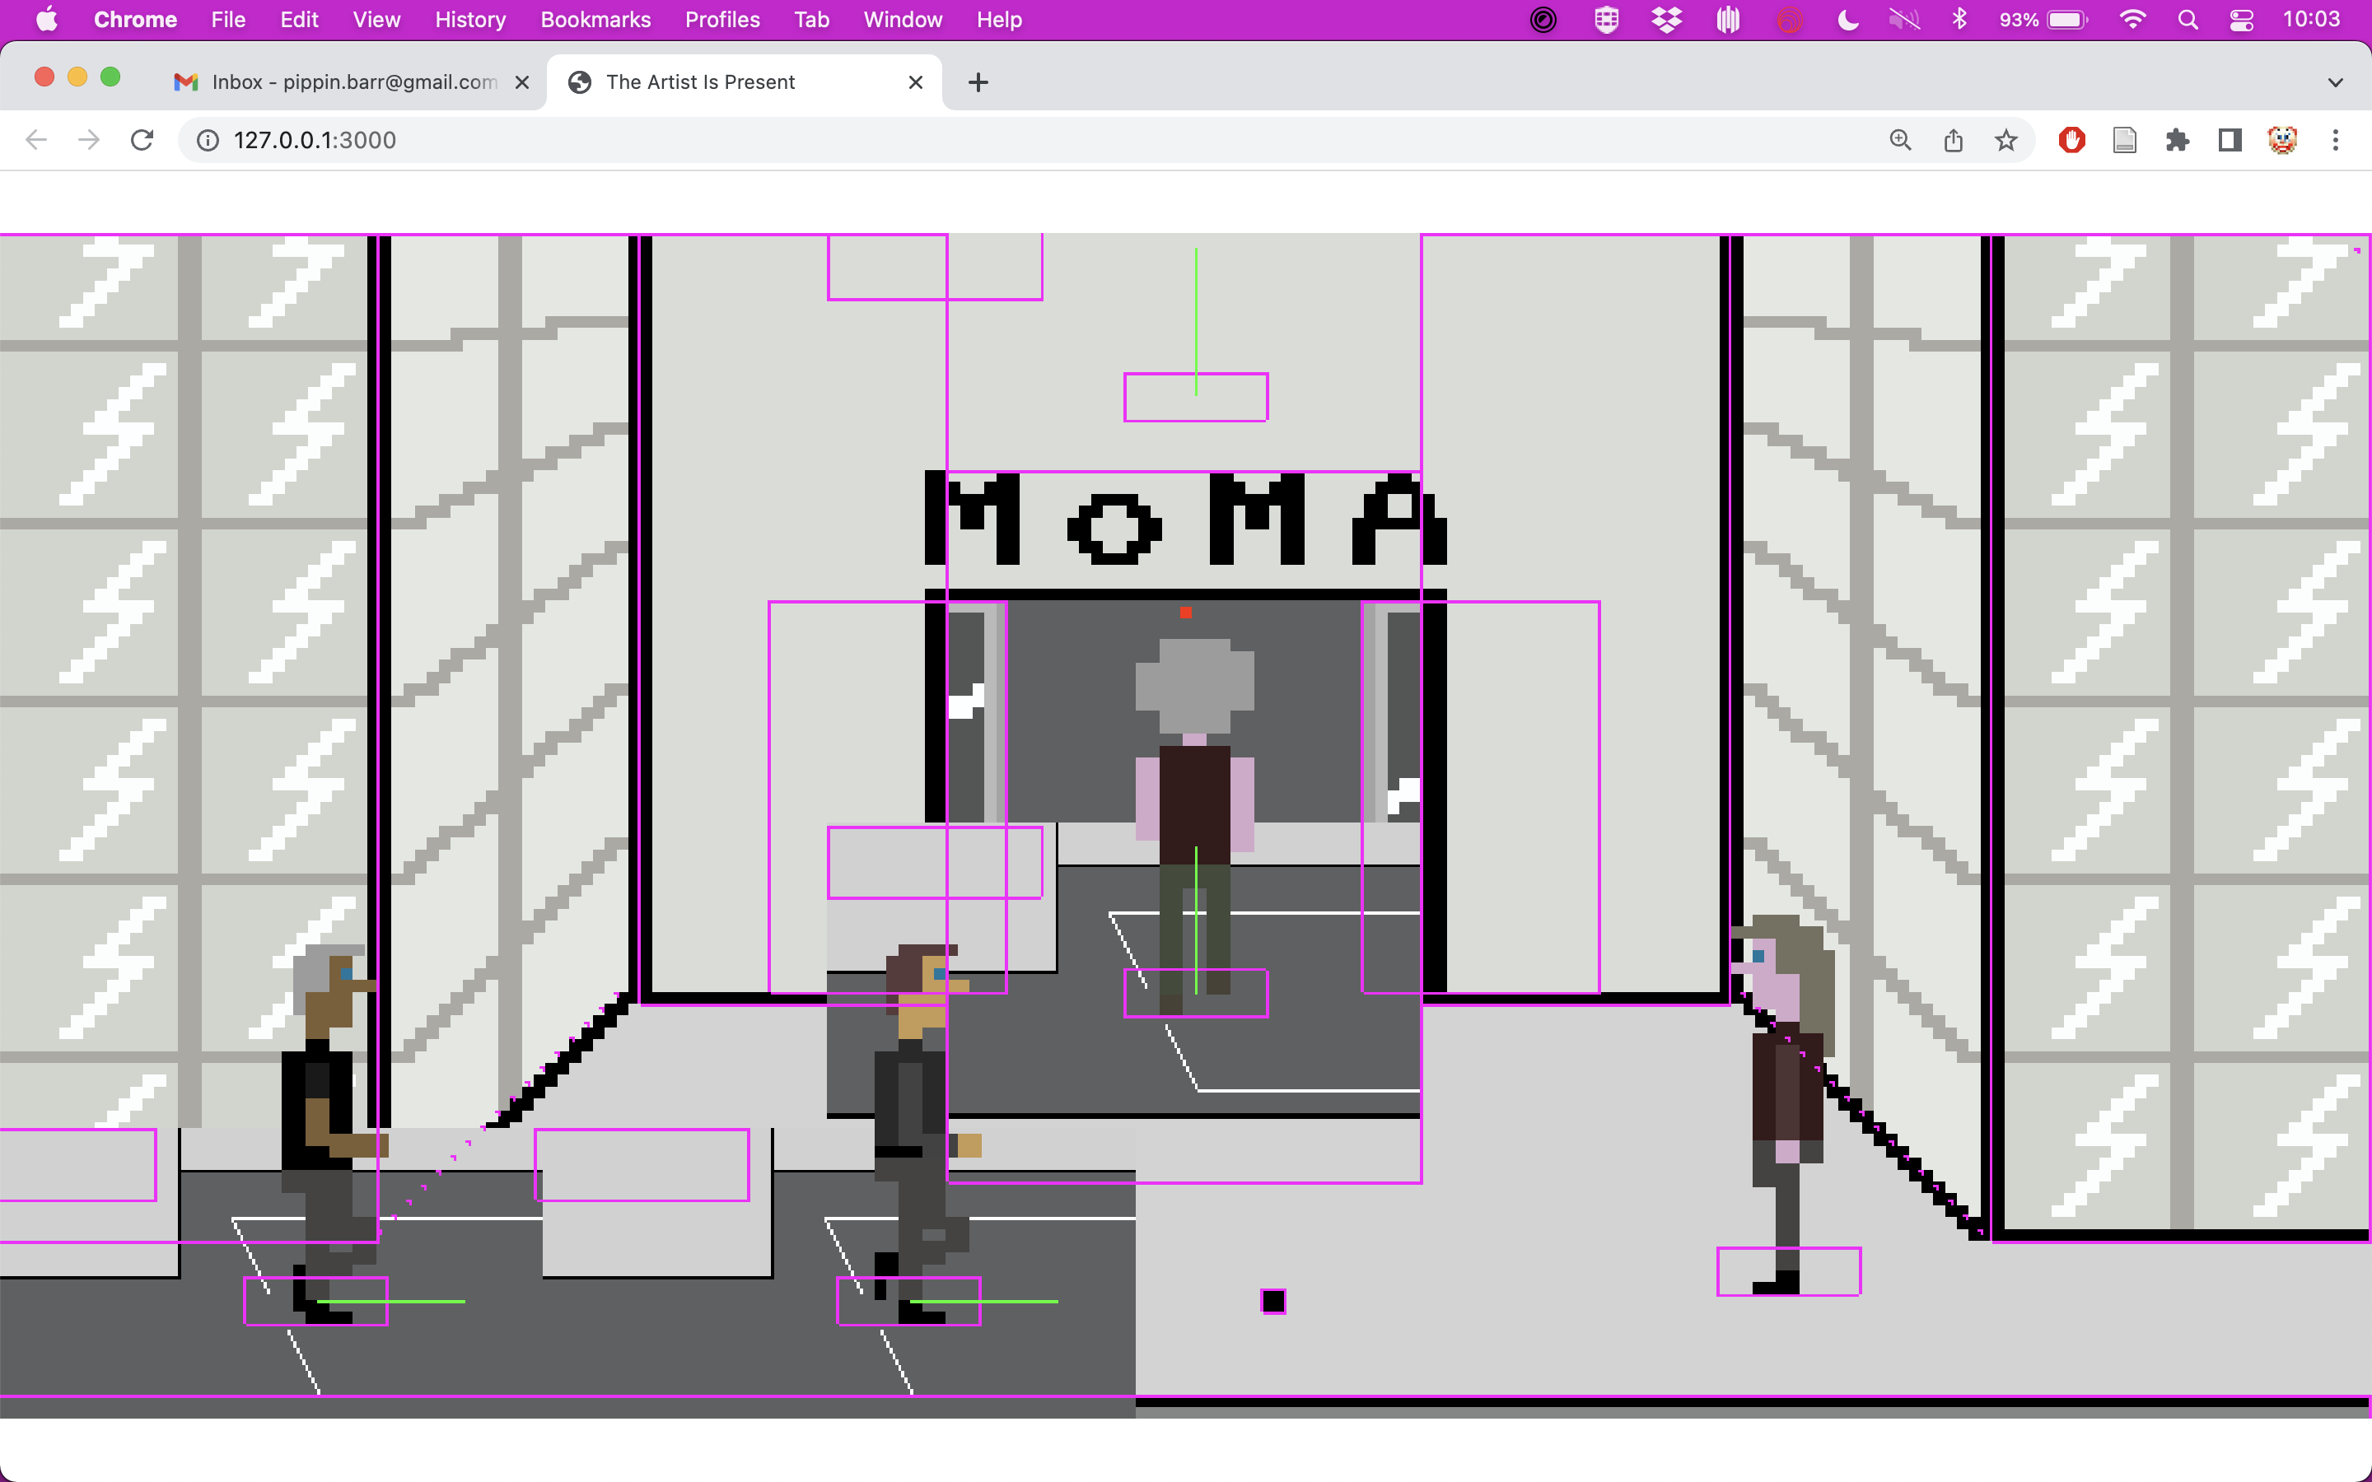
Task: Open Chrome three-dot menu
Action: click(x=2336, y=140)
